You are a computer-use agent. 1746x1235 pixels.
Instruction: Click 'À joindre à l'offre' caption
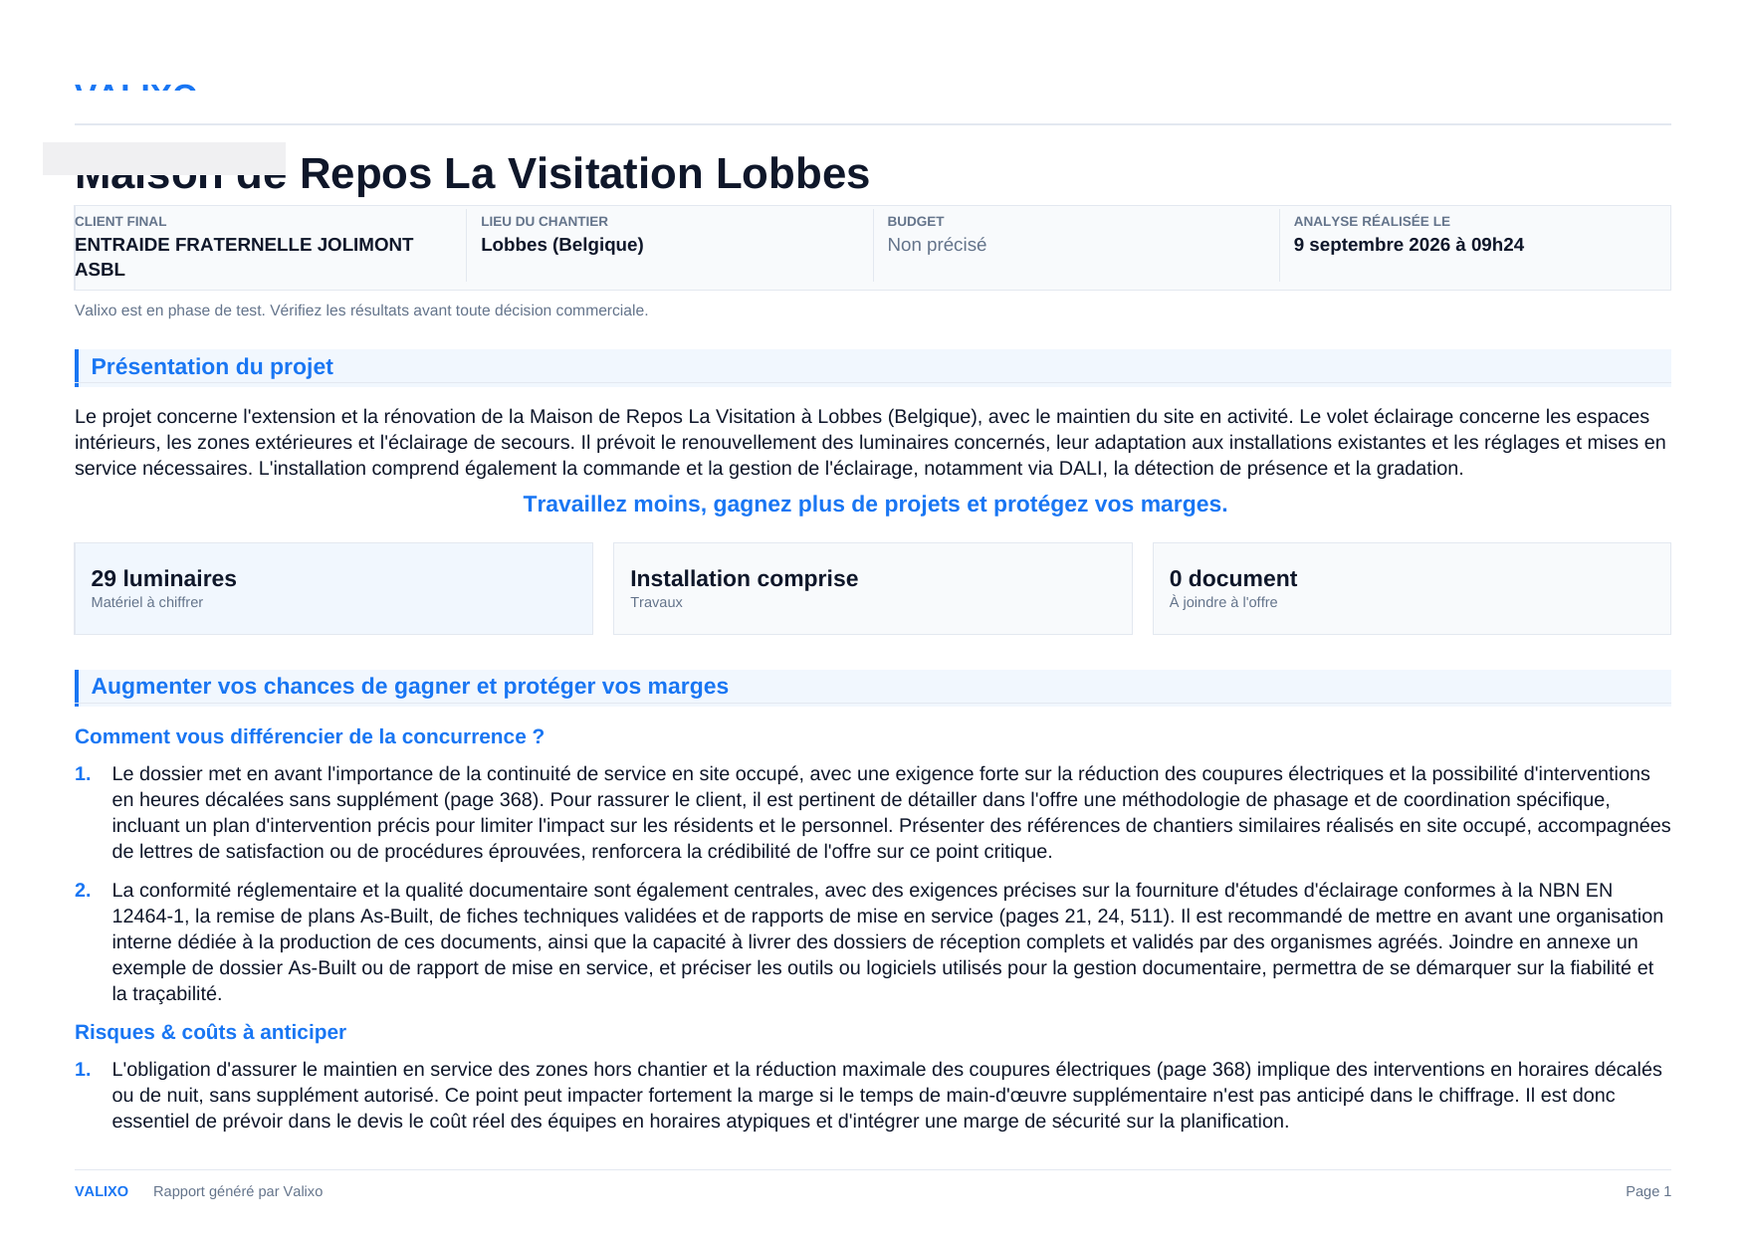[1223, 602]
